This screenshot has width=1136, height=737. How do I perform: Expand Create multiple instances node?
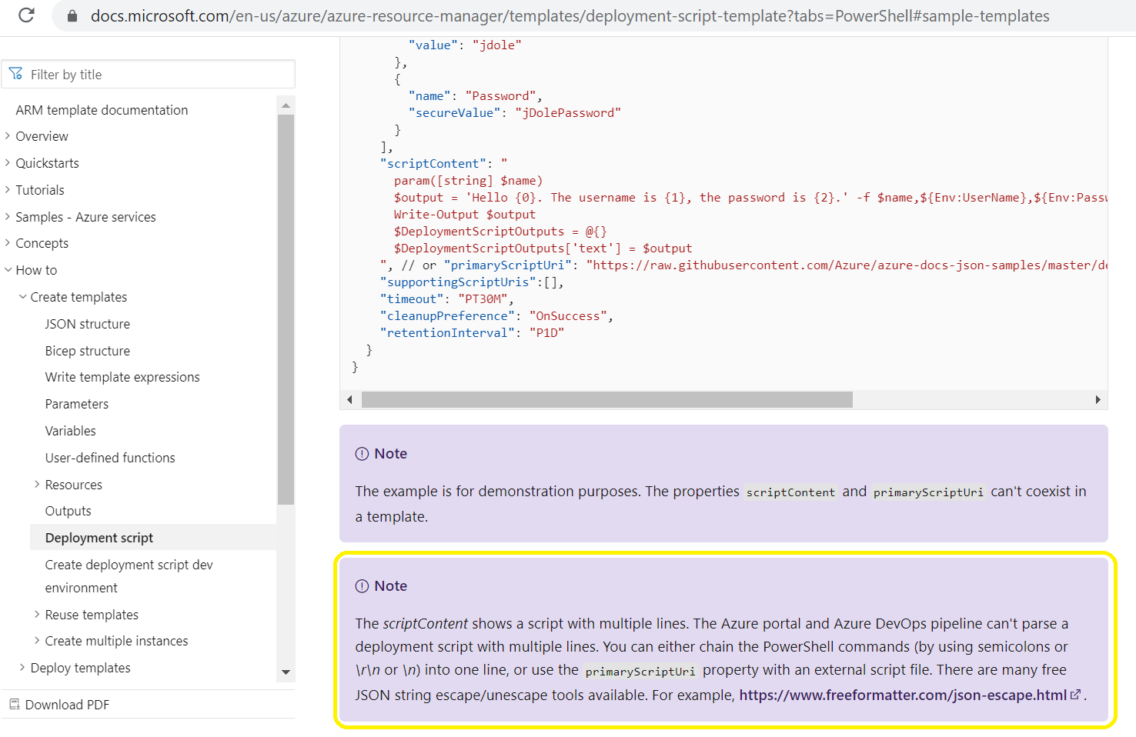point(37,641)
